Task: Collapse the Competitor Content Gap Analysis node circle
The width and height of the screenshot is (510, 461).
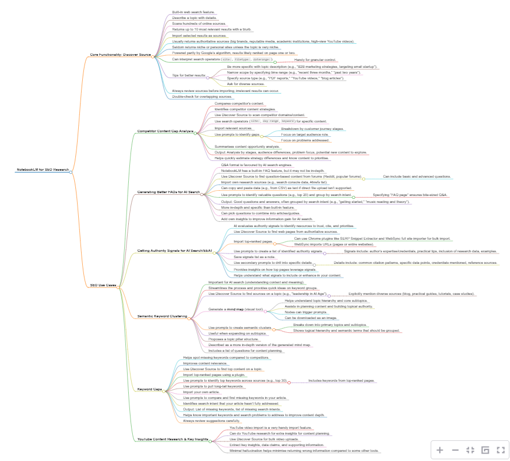Action: click(x=195, y=133)
